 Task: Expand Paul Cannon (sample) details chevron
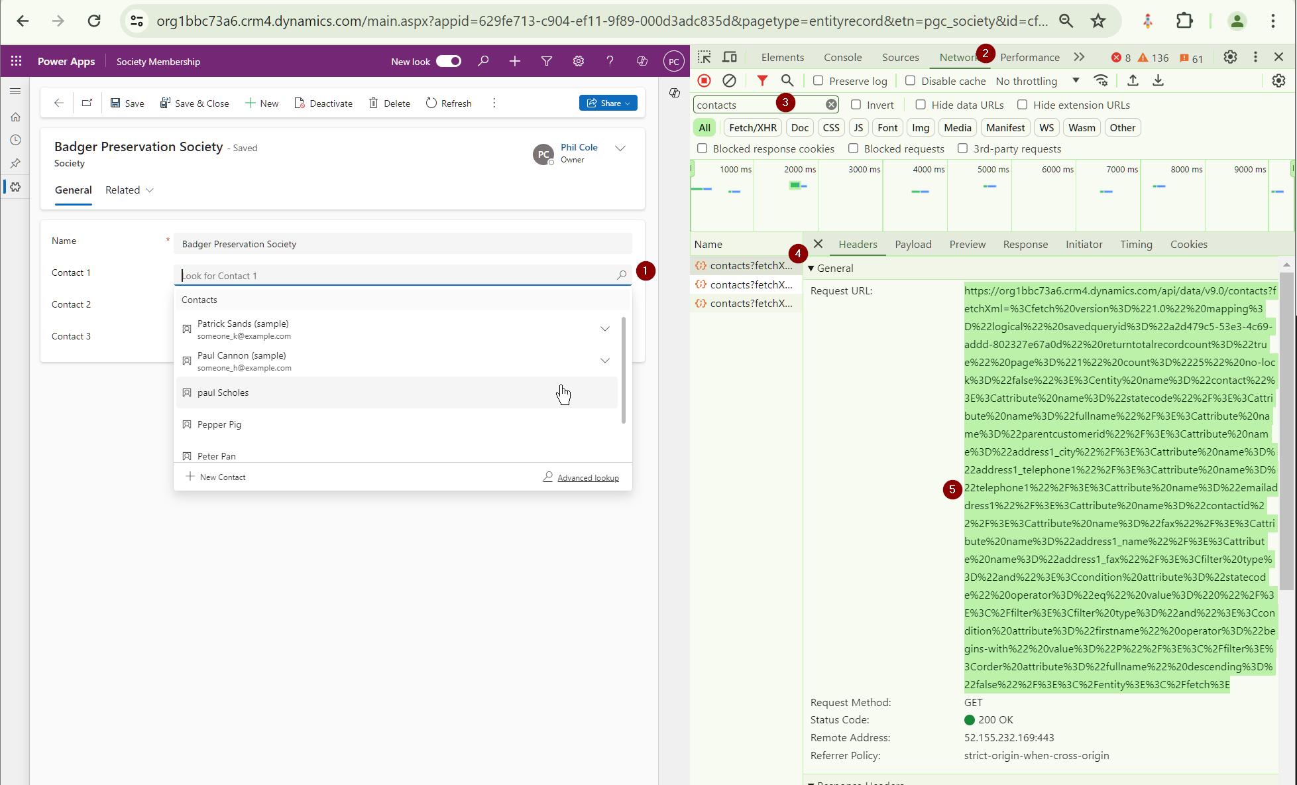[x=605, y=361]
